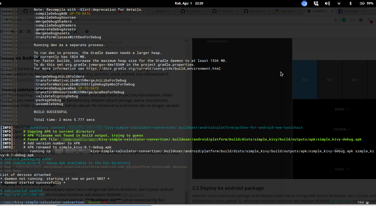
Task: Click the '# Android packaging done!' terminal line
Action: coord(27,159)
